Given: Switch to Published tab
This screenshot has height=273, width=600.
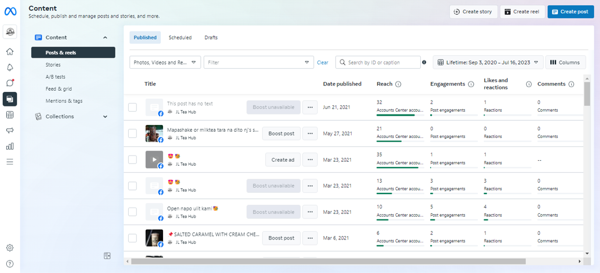Looking at the screenshot, I should tap(145, 38).
